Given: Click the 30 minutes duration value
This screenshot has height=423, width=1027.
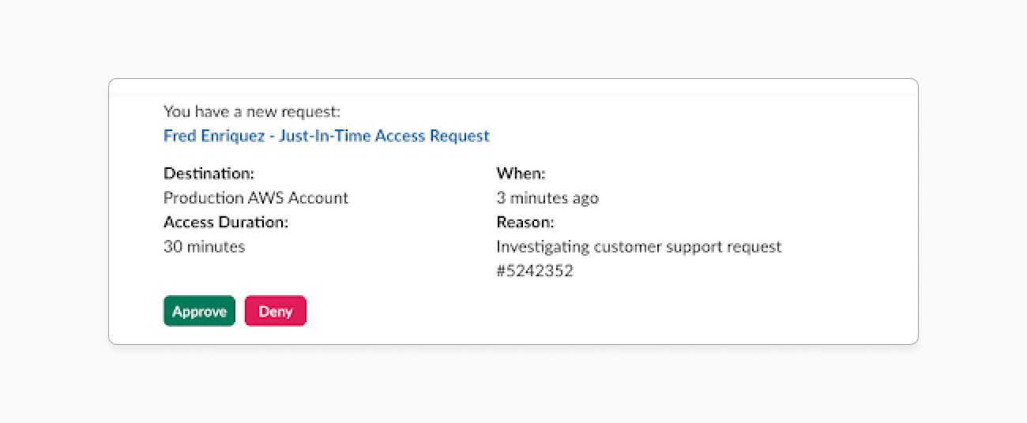Looking at the screenshot, I should 204,246.
